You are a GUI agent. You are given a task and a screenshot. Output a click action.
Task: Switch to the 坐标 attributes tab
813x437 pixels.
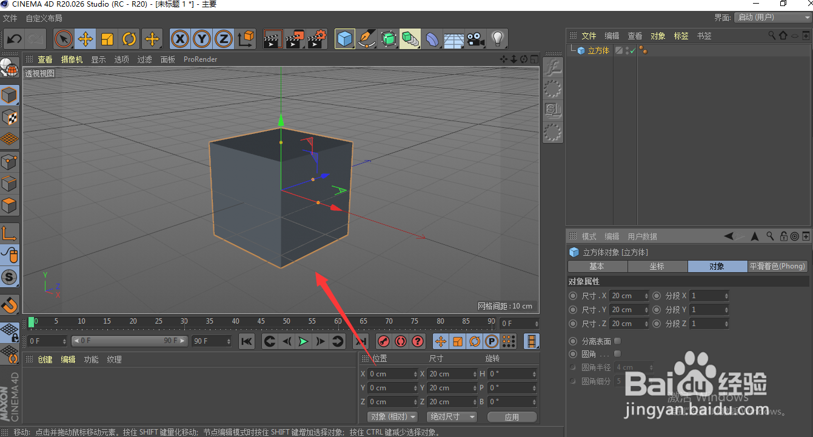click(657, 266)
